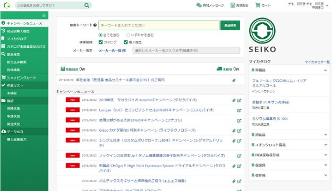Open external link icon for ノックイン campaign
333x191 pixels.
tap(239, 156)
